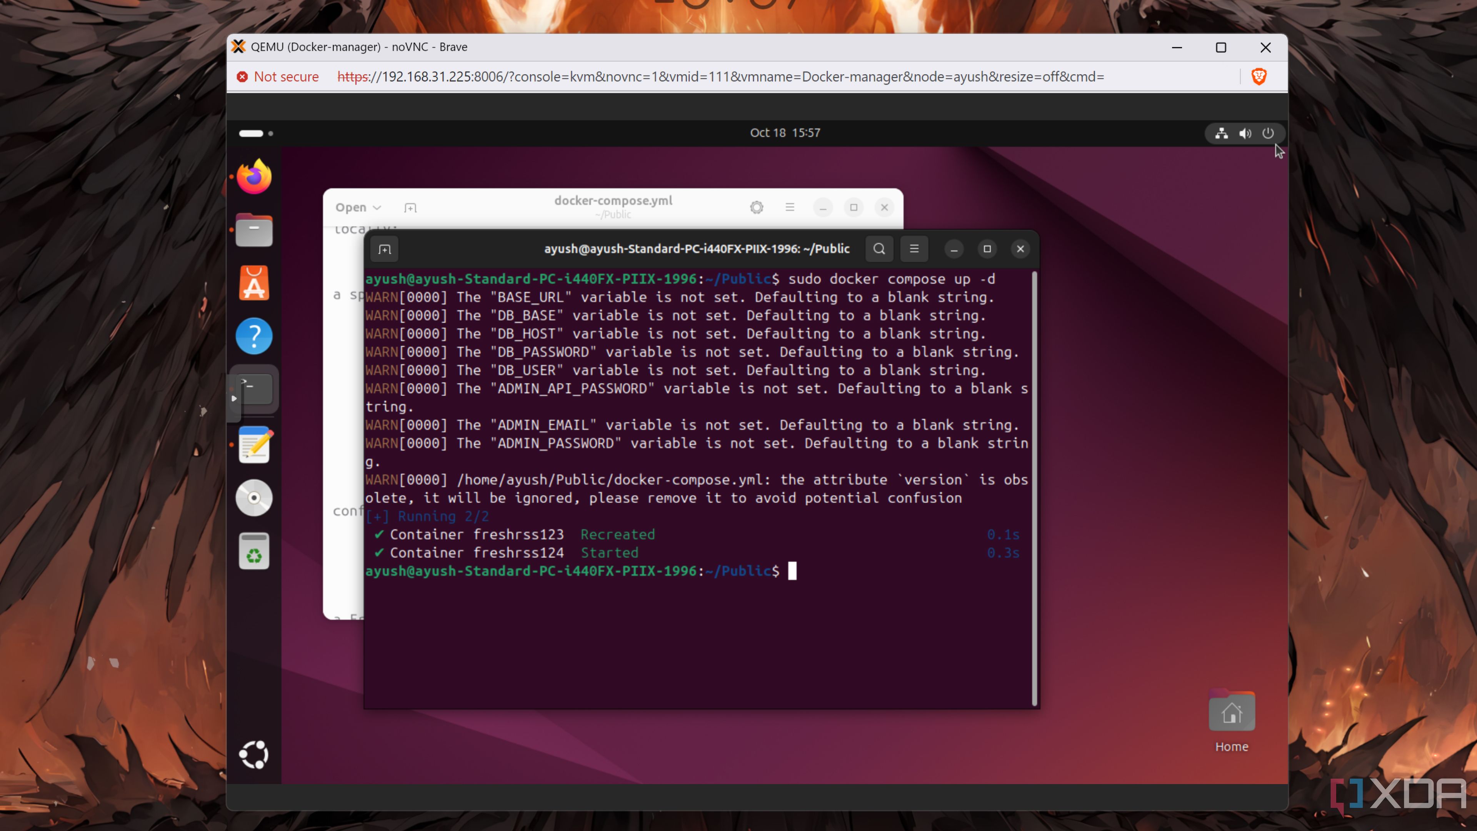The height and width of the screenshot is (831, 1477).
Task: Open the Help icon in the dock
Action: 254,336
